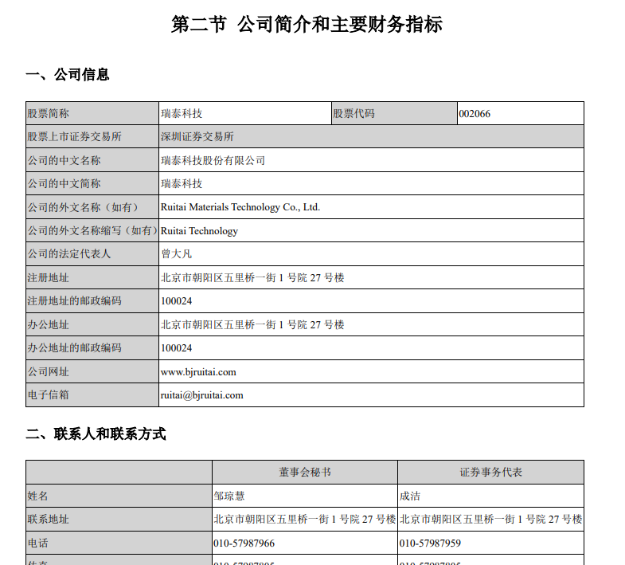Select the 联系地址 cell under 证券事务代表

(490, 519)
